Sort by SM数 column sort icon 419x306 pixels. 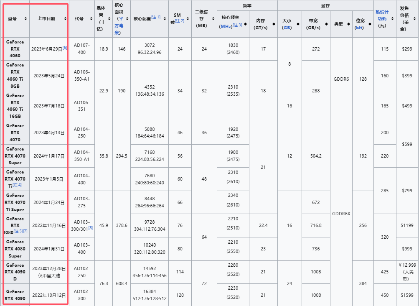click(x=188, y=19)
